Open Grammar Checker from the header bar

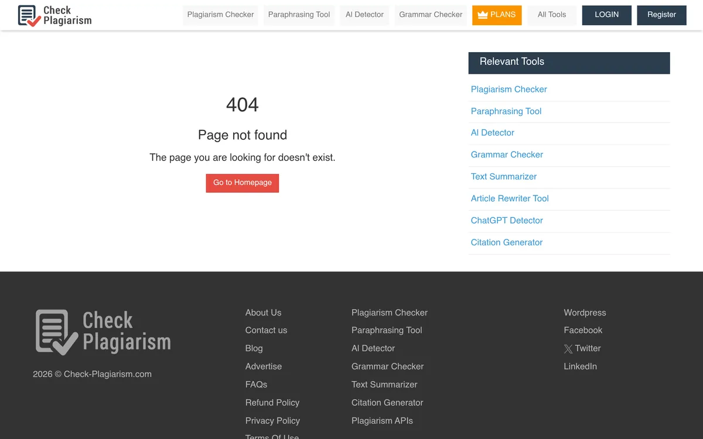tap(431, 15)
